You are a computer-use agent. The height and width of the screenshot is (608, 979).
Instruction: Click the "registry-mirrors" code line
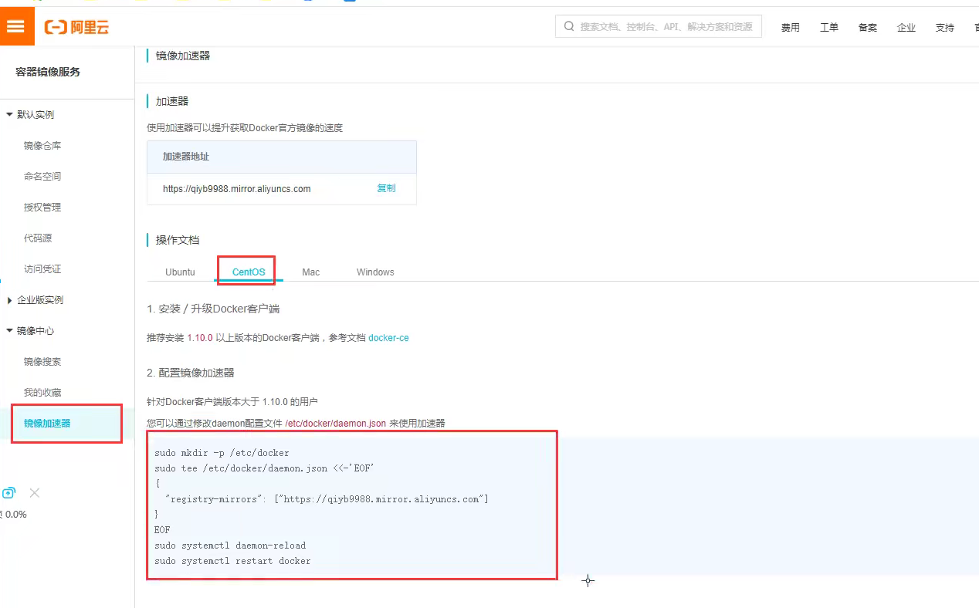coord(327,499)
